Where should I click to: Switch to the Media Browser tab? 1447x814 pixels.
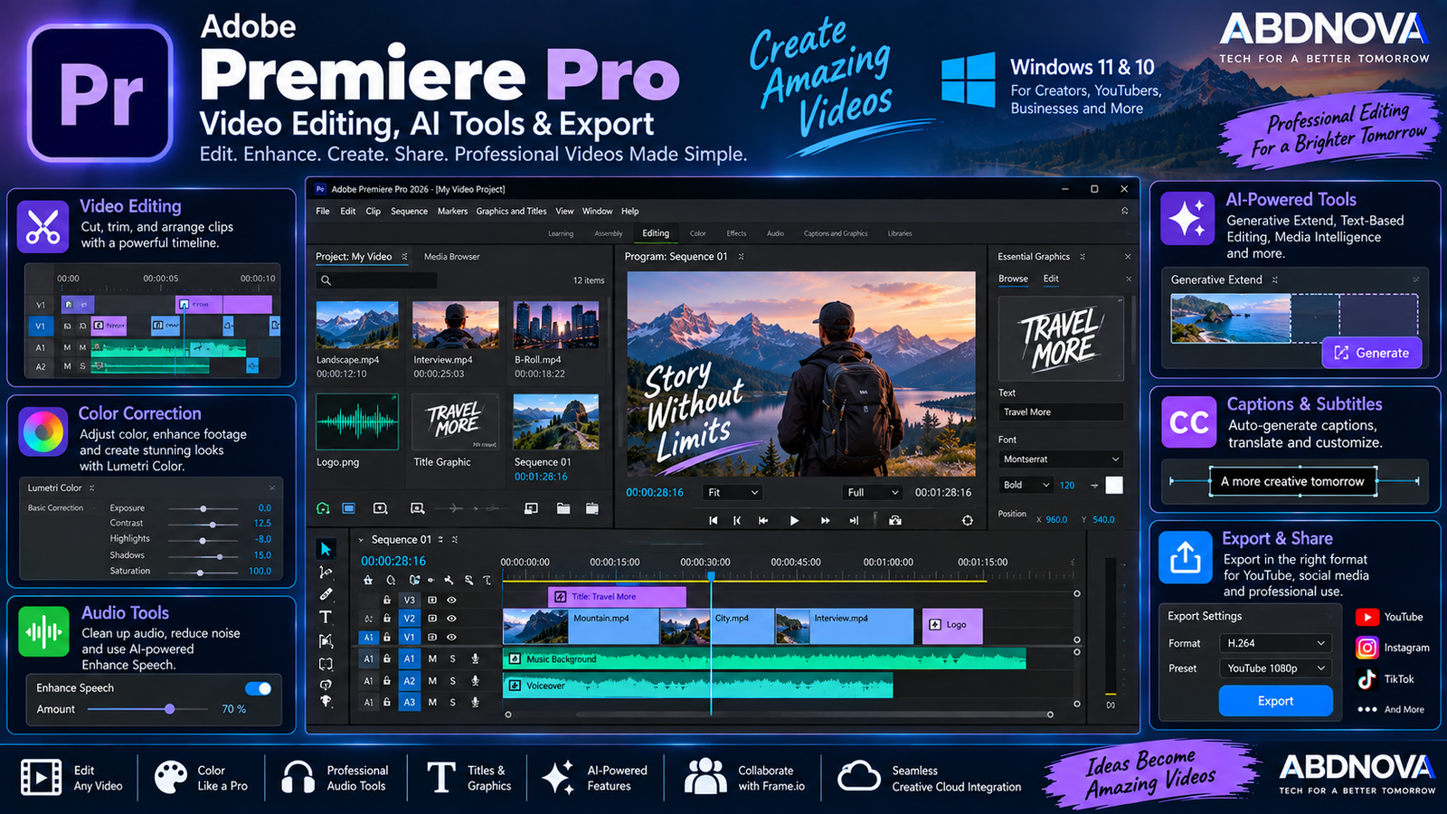click(452, 257)
